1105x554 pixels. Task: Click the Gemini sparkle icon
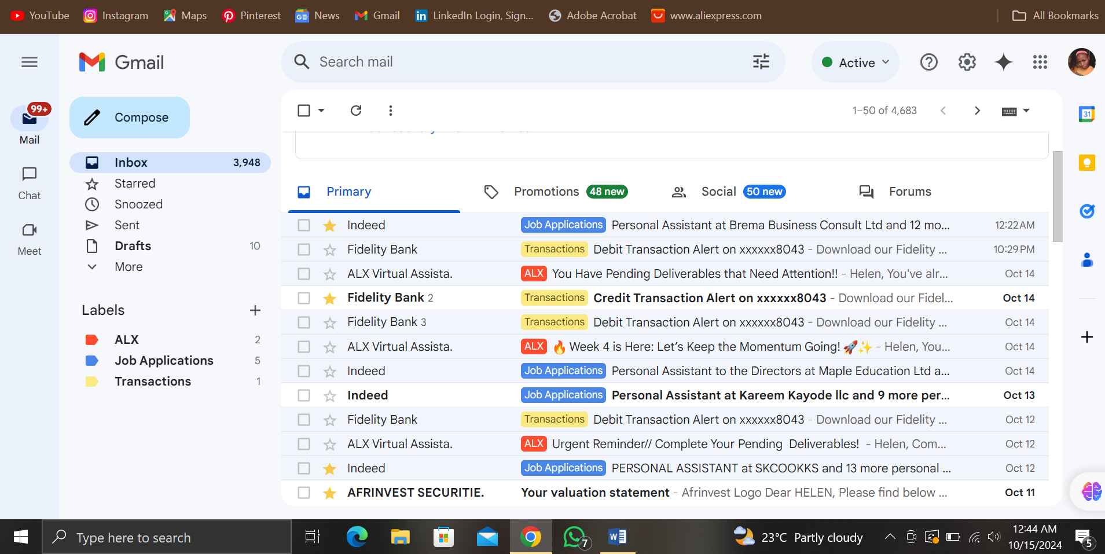tap(1003, 62)
